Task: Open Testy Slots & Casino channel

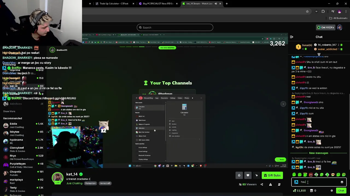Action: (23, 189)
